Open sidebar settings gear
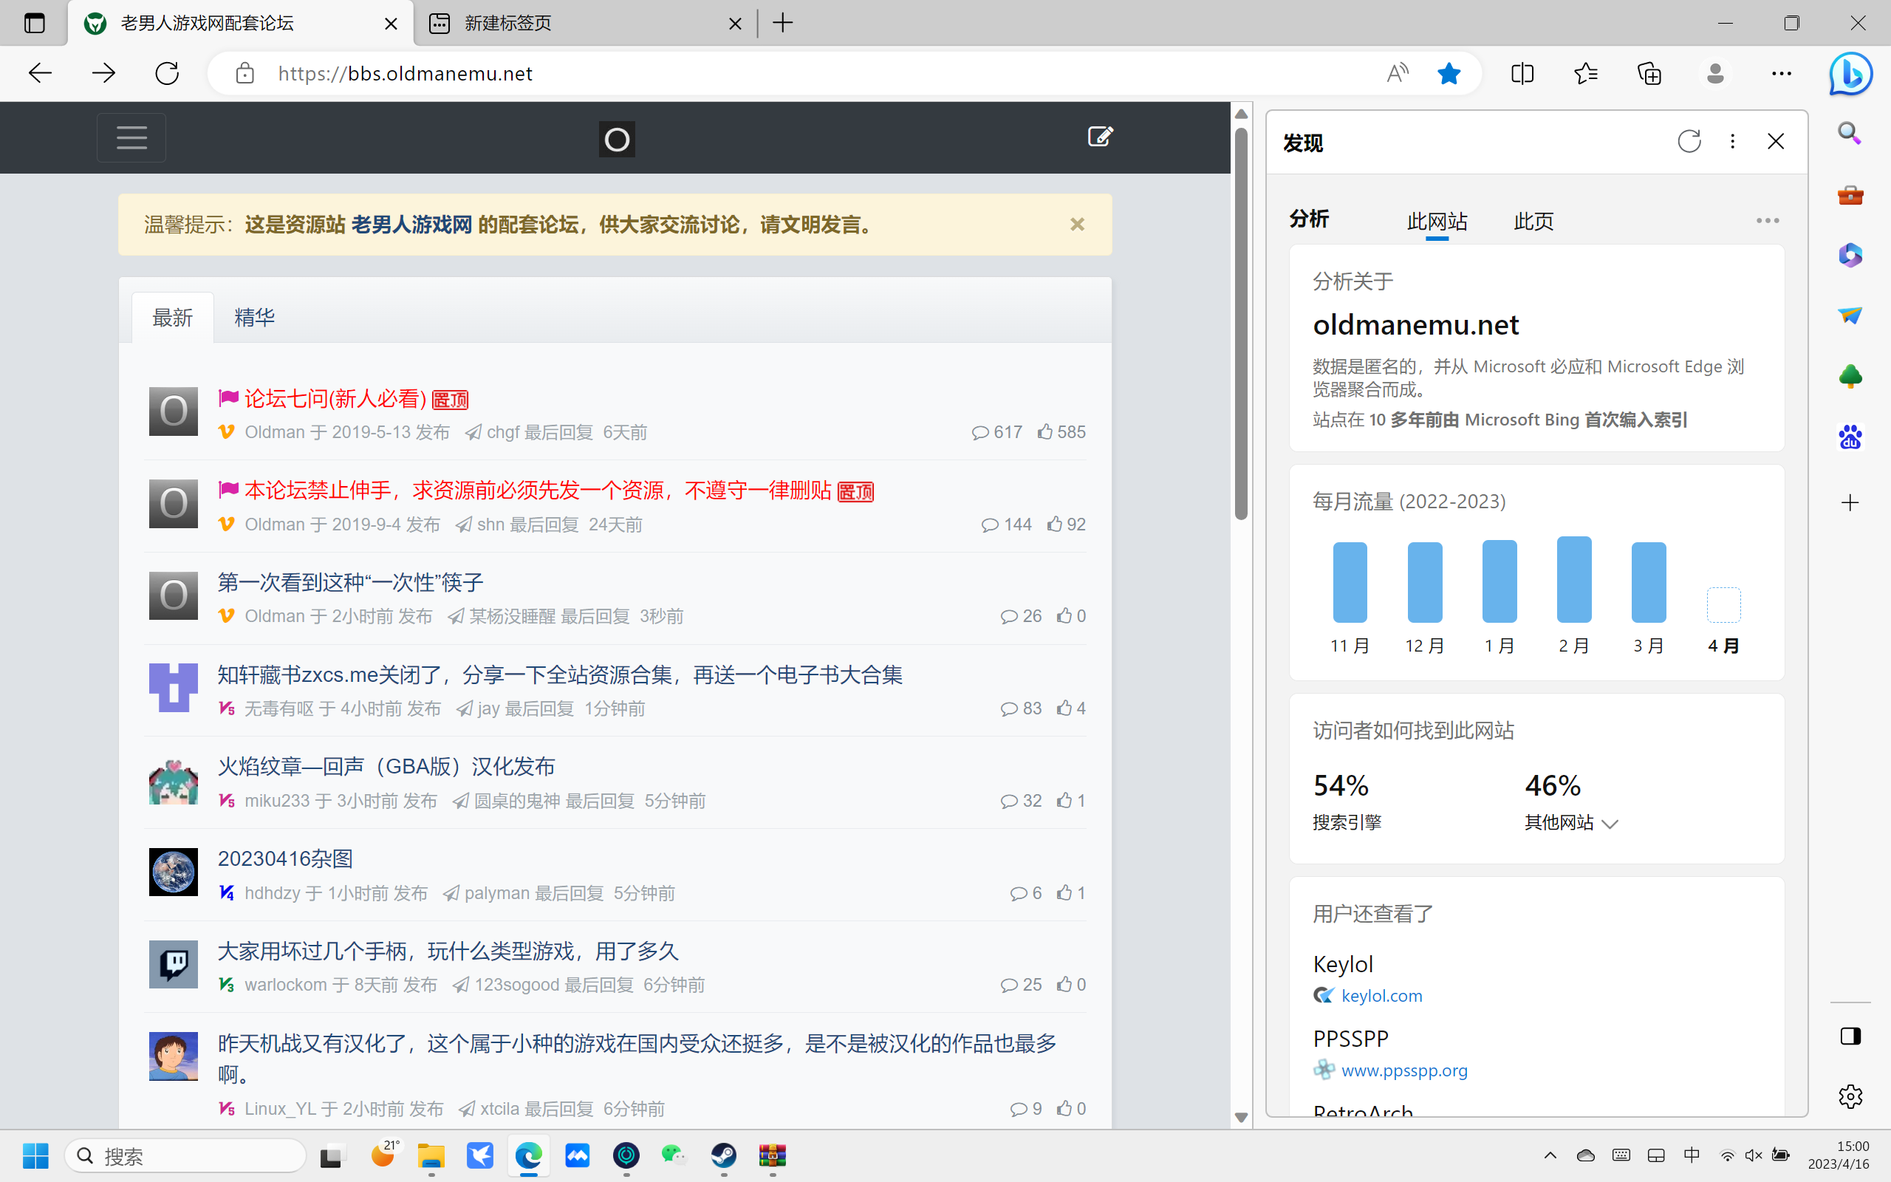This screenshot has height=1182, width=1891. pyautogui.click(x=1850, y=1096)
